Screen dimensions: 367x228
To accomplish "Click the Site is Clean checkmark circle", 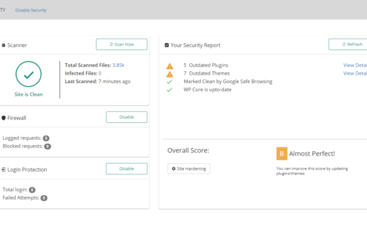I will [28, 74].
